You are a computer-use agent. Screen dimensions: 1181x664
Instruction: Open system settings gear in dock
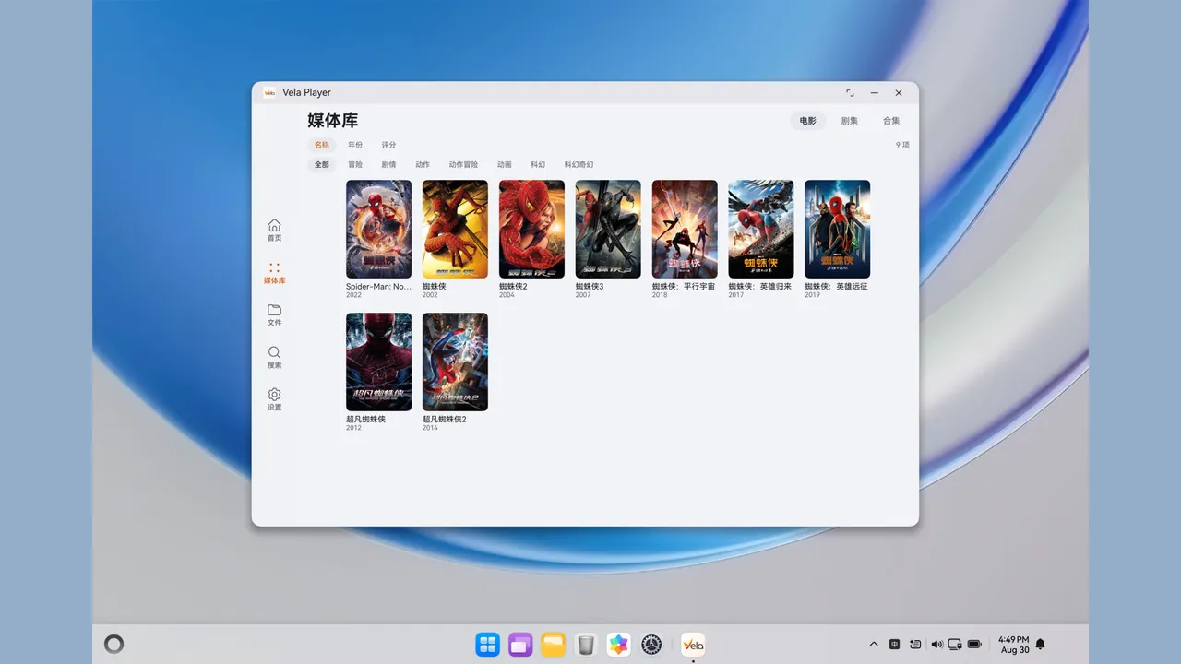[x=651, y=645]
